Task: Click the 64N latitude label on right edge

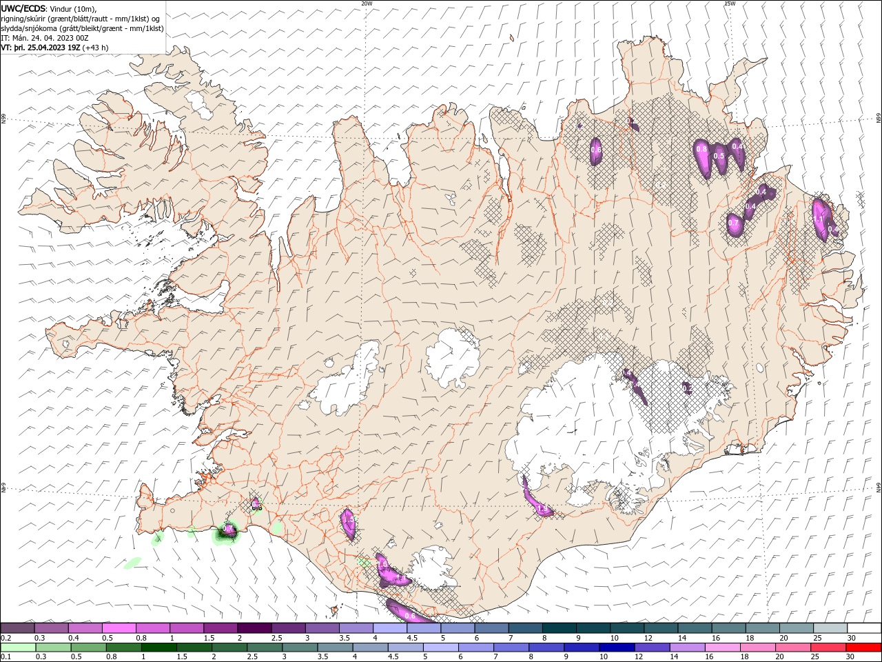Action: pyautogui.click(x=879, y=488)
